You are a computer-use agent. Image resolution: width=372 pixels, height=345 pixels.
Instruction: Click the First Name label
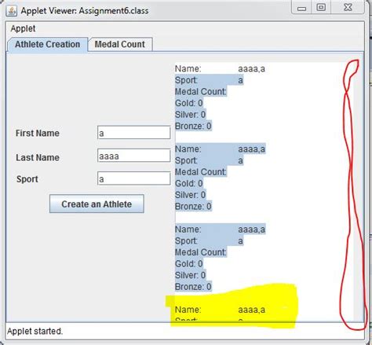(x=38, y=133)
